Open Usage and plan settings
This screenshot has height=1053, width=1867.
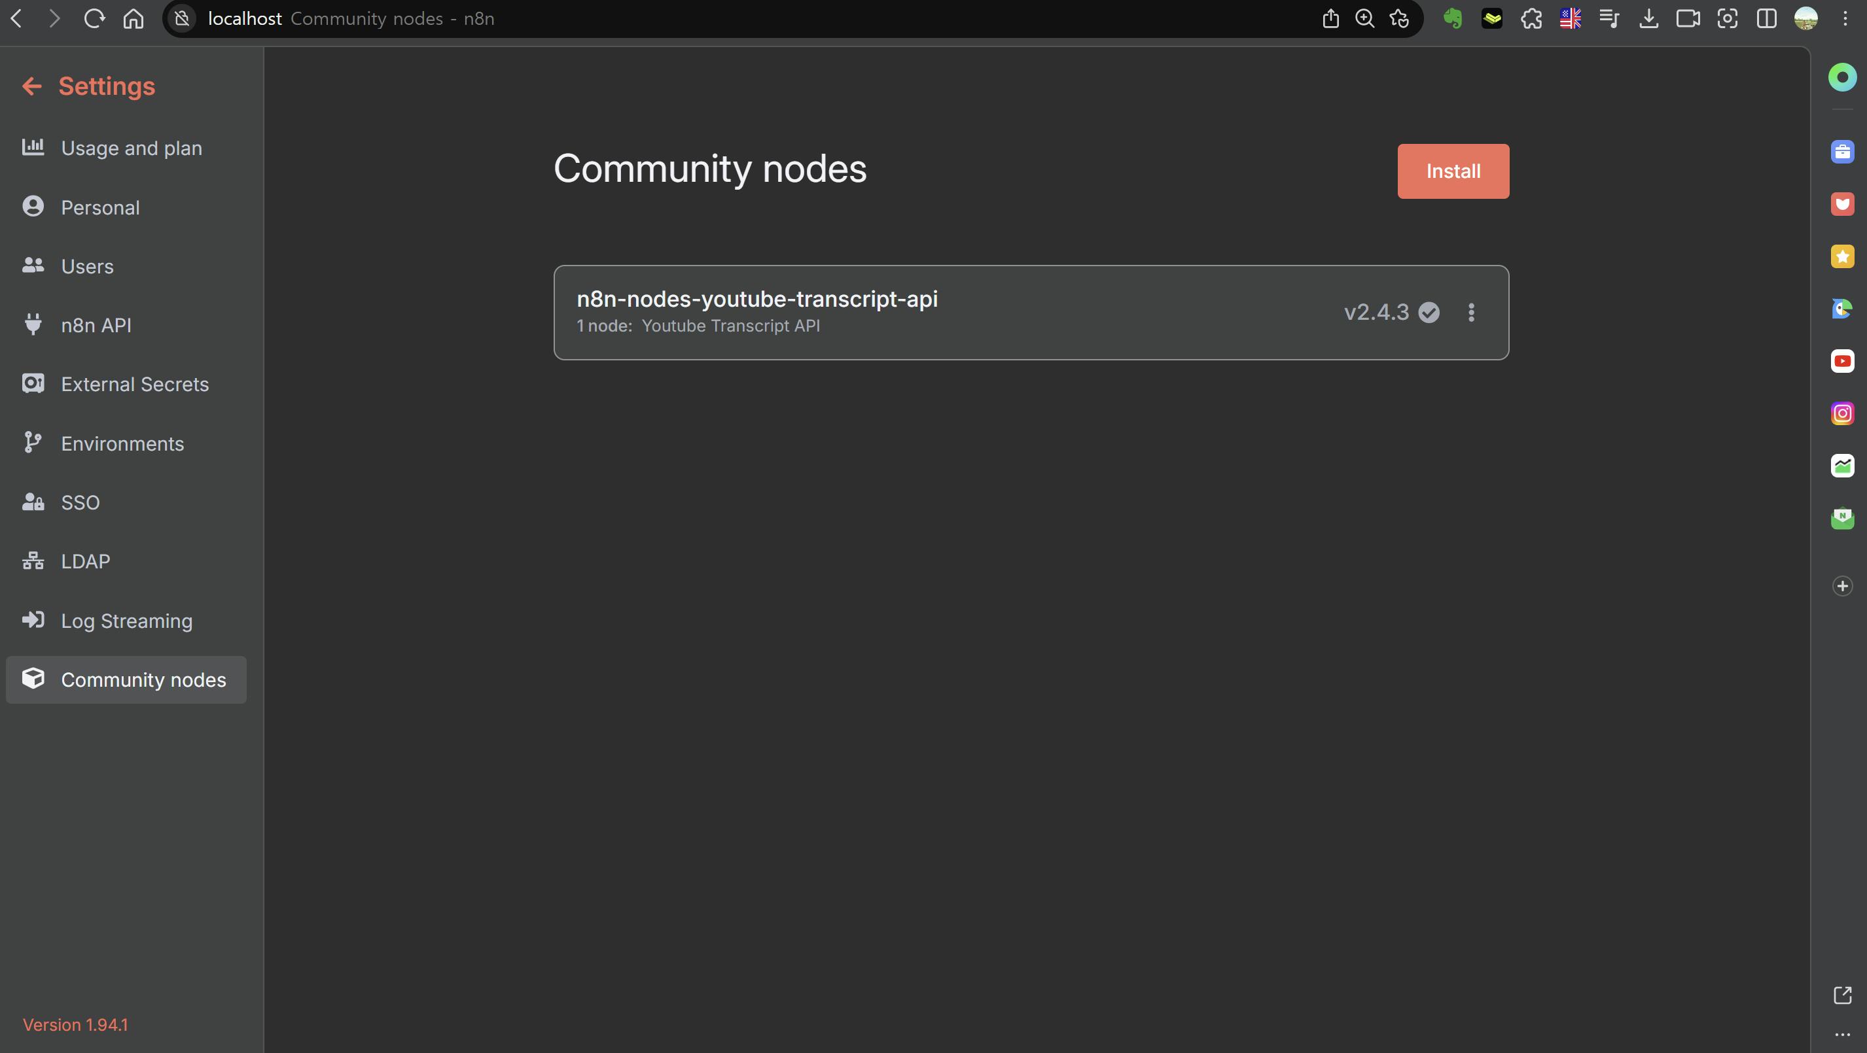click(130, 148)
